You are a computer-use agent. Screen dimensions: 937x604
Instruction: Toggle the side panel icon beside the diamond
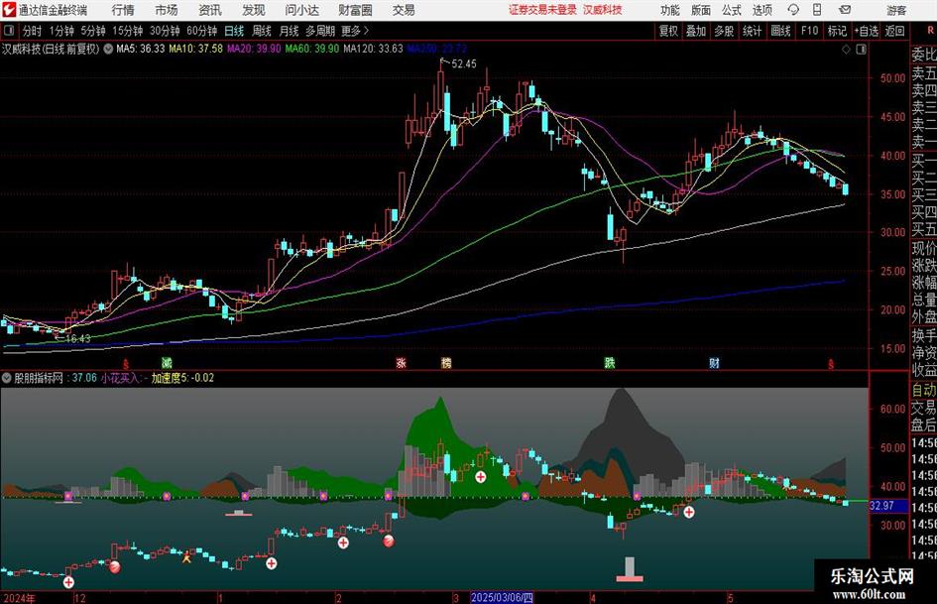click(x=861, y=49)
